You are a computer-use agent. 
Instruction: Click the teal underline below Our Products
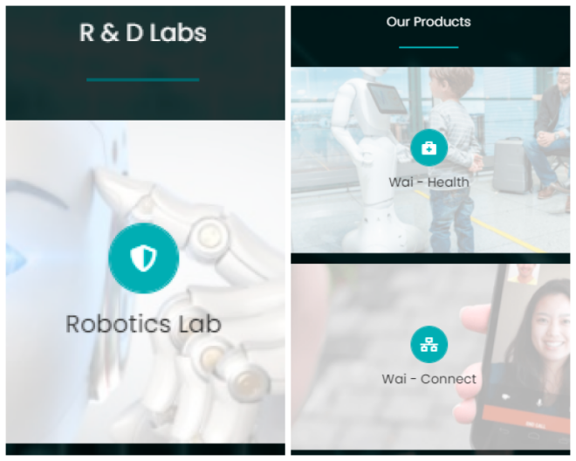(429, 47)
